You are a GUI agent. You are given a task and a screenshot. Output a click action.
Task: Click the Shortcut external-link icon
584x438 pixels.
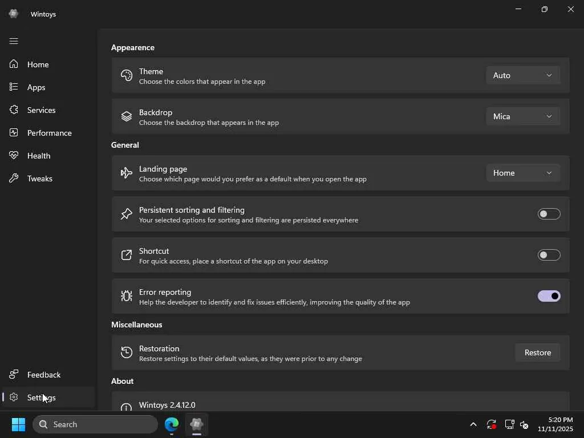126,255
